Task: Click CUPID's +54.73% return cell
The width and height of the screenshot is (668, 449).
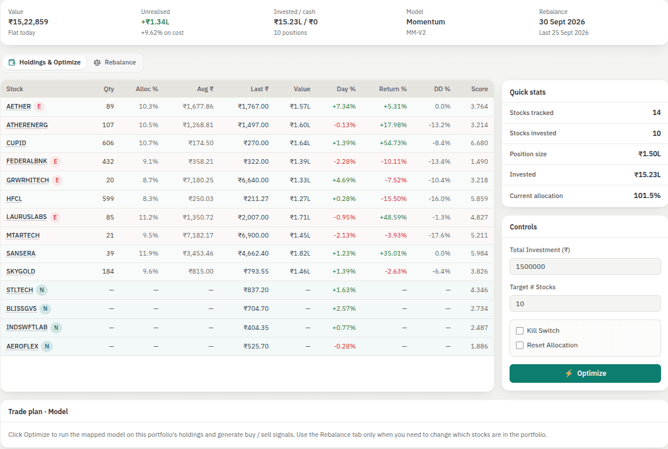Action: click(393, 143)
